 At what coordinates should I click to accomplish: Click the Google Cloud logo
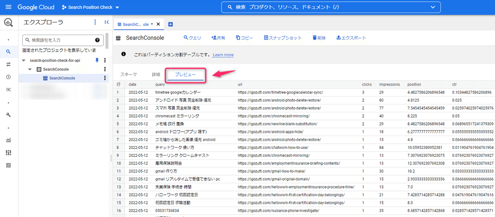point(36,7)
